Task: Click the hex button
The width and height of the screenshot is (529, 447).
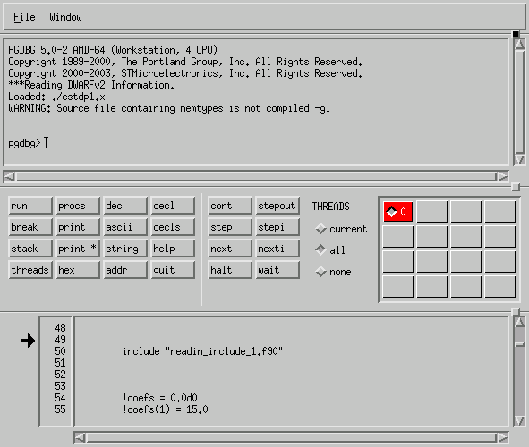Action: tap(78, 270)
